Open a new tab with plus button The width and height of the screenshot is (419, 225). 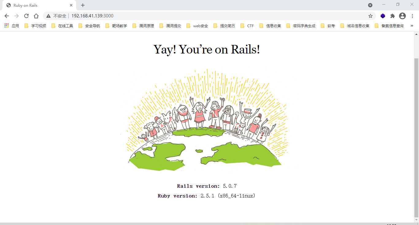click(x=83, y=5)
